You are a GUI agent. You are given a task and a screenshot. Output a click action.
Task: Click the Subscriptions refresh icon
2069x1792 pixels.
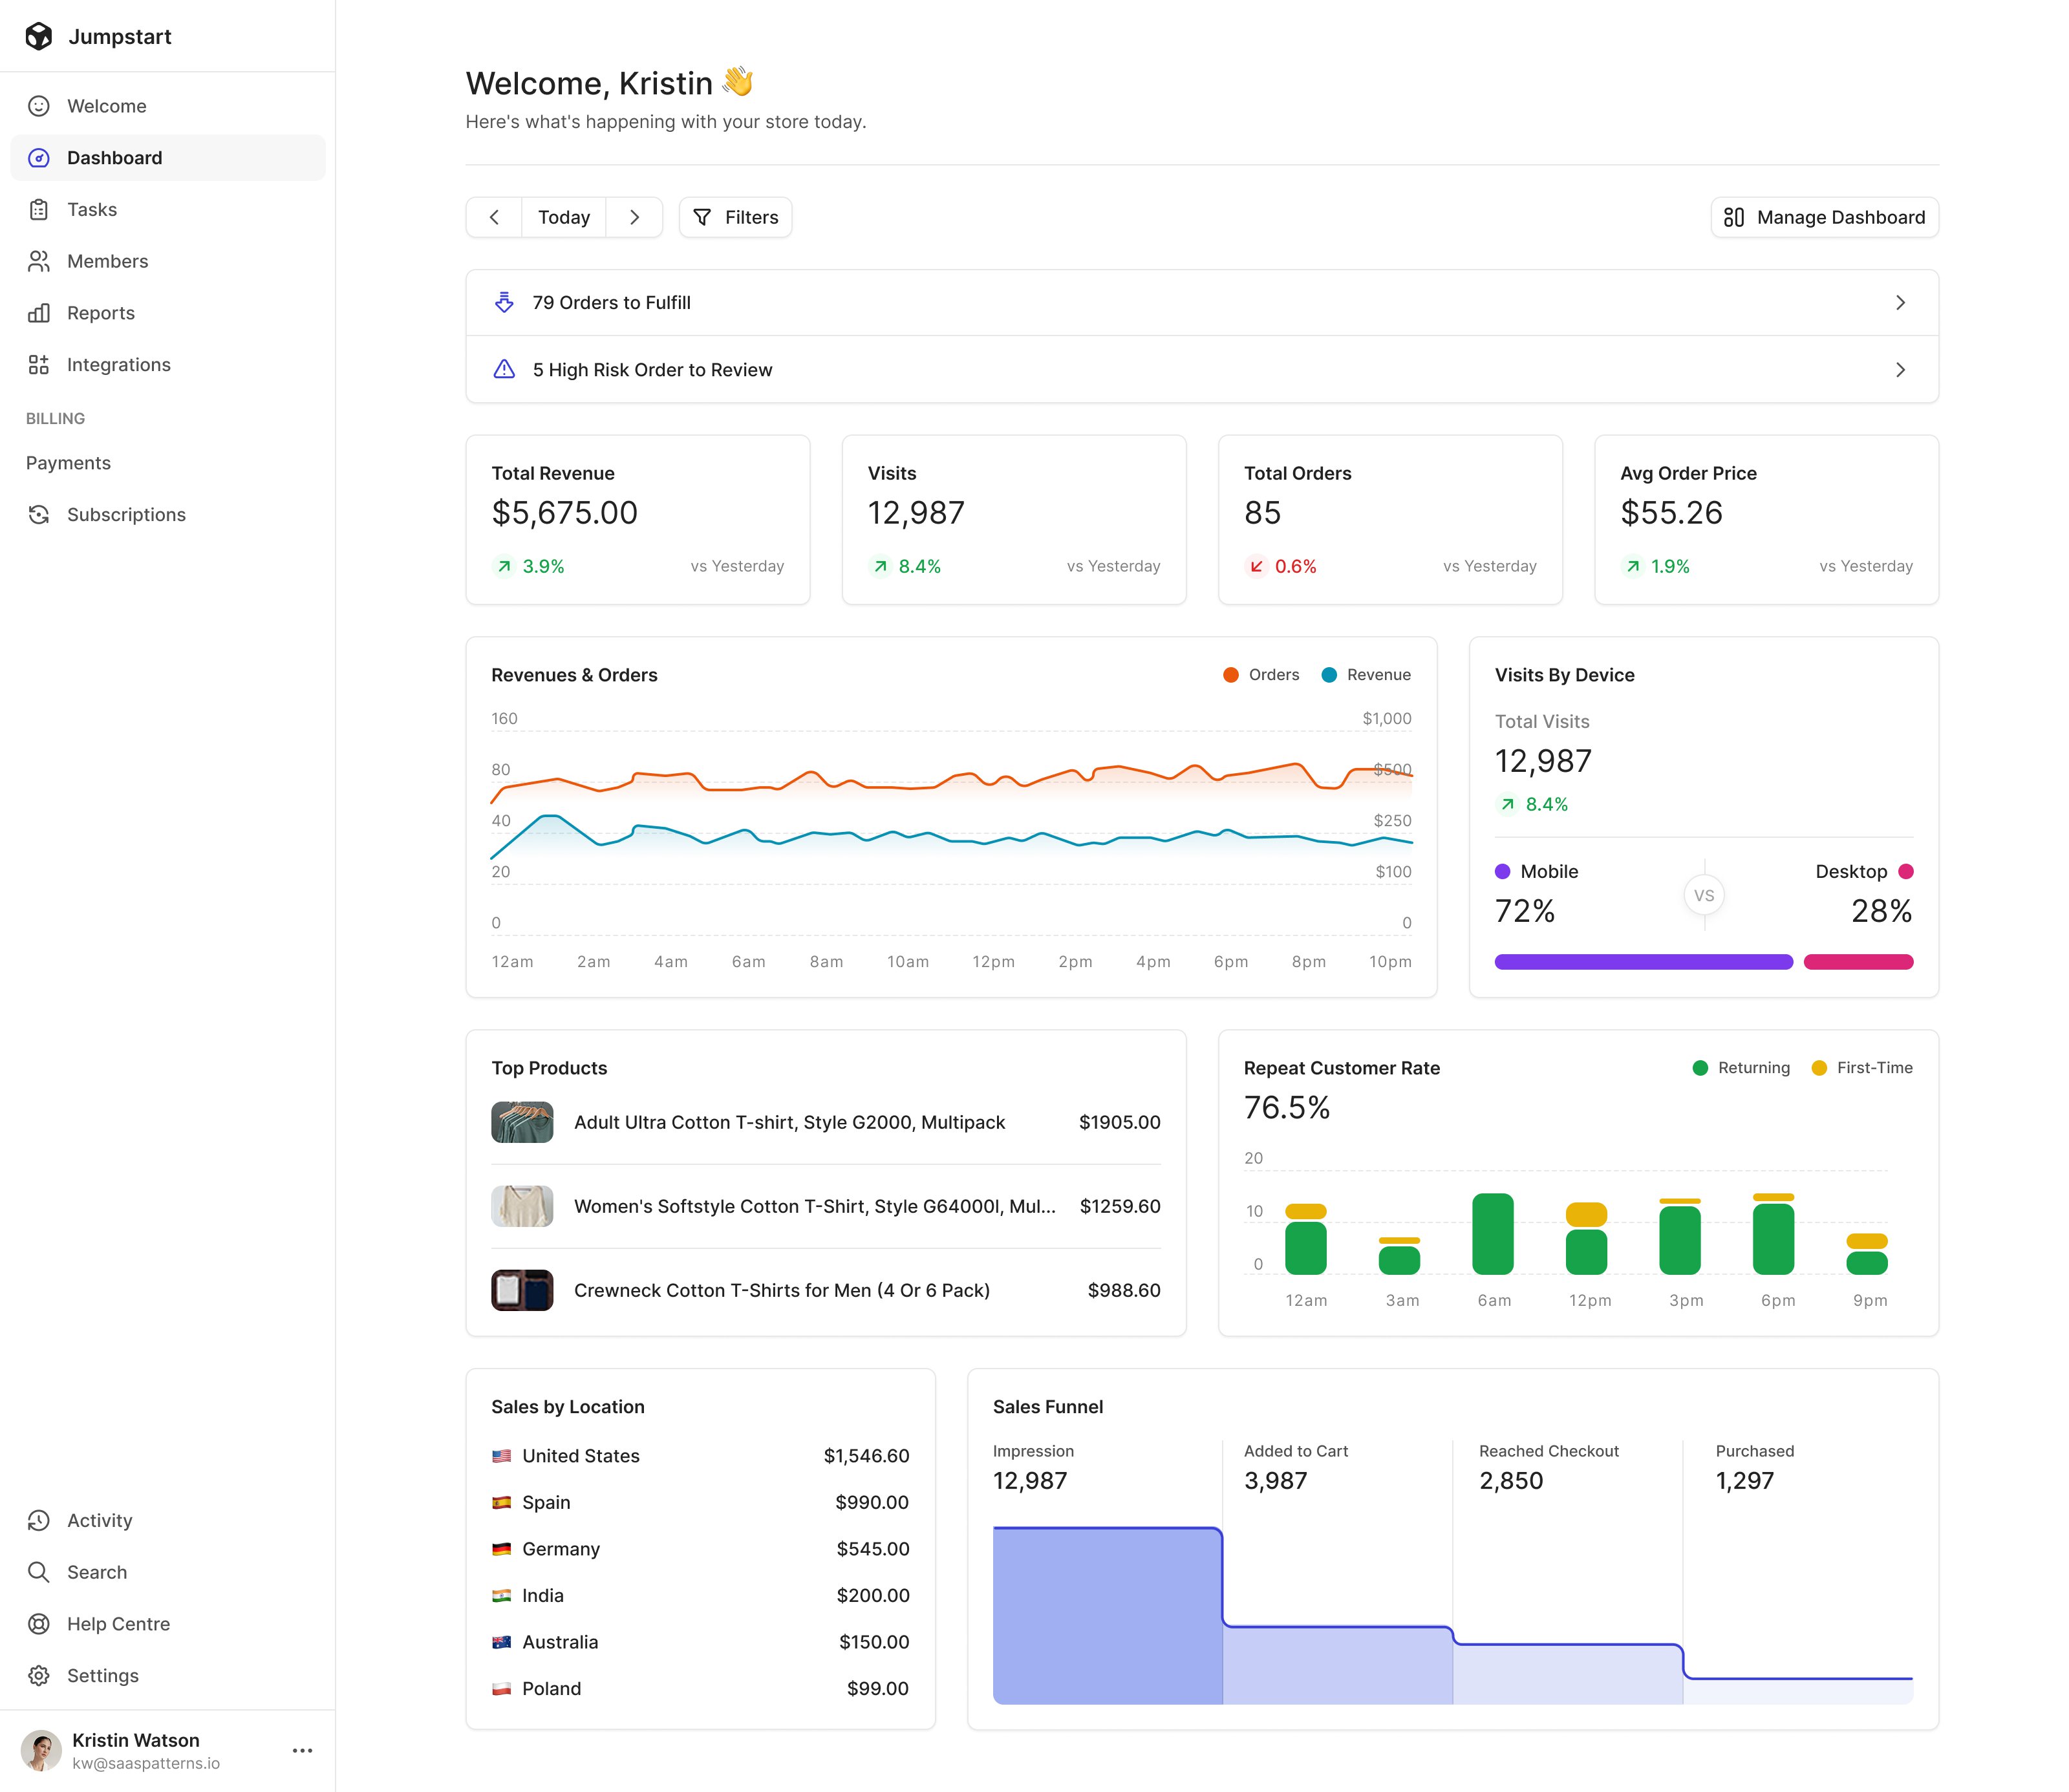[x=39, y=515]
